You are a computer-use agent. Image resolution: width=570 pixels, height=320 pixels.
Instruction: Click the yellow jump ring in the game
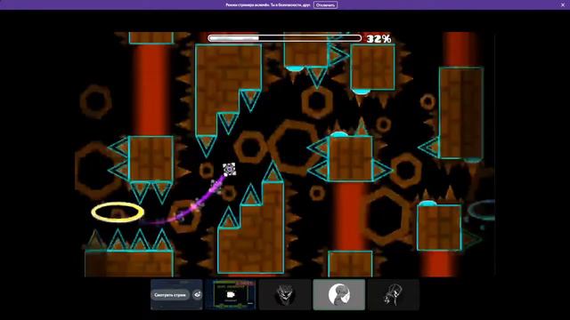[x=118, y=212]
